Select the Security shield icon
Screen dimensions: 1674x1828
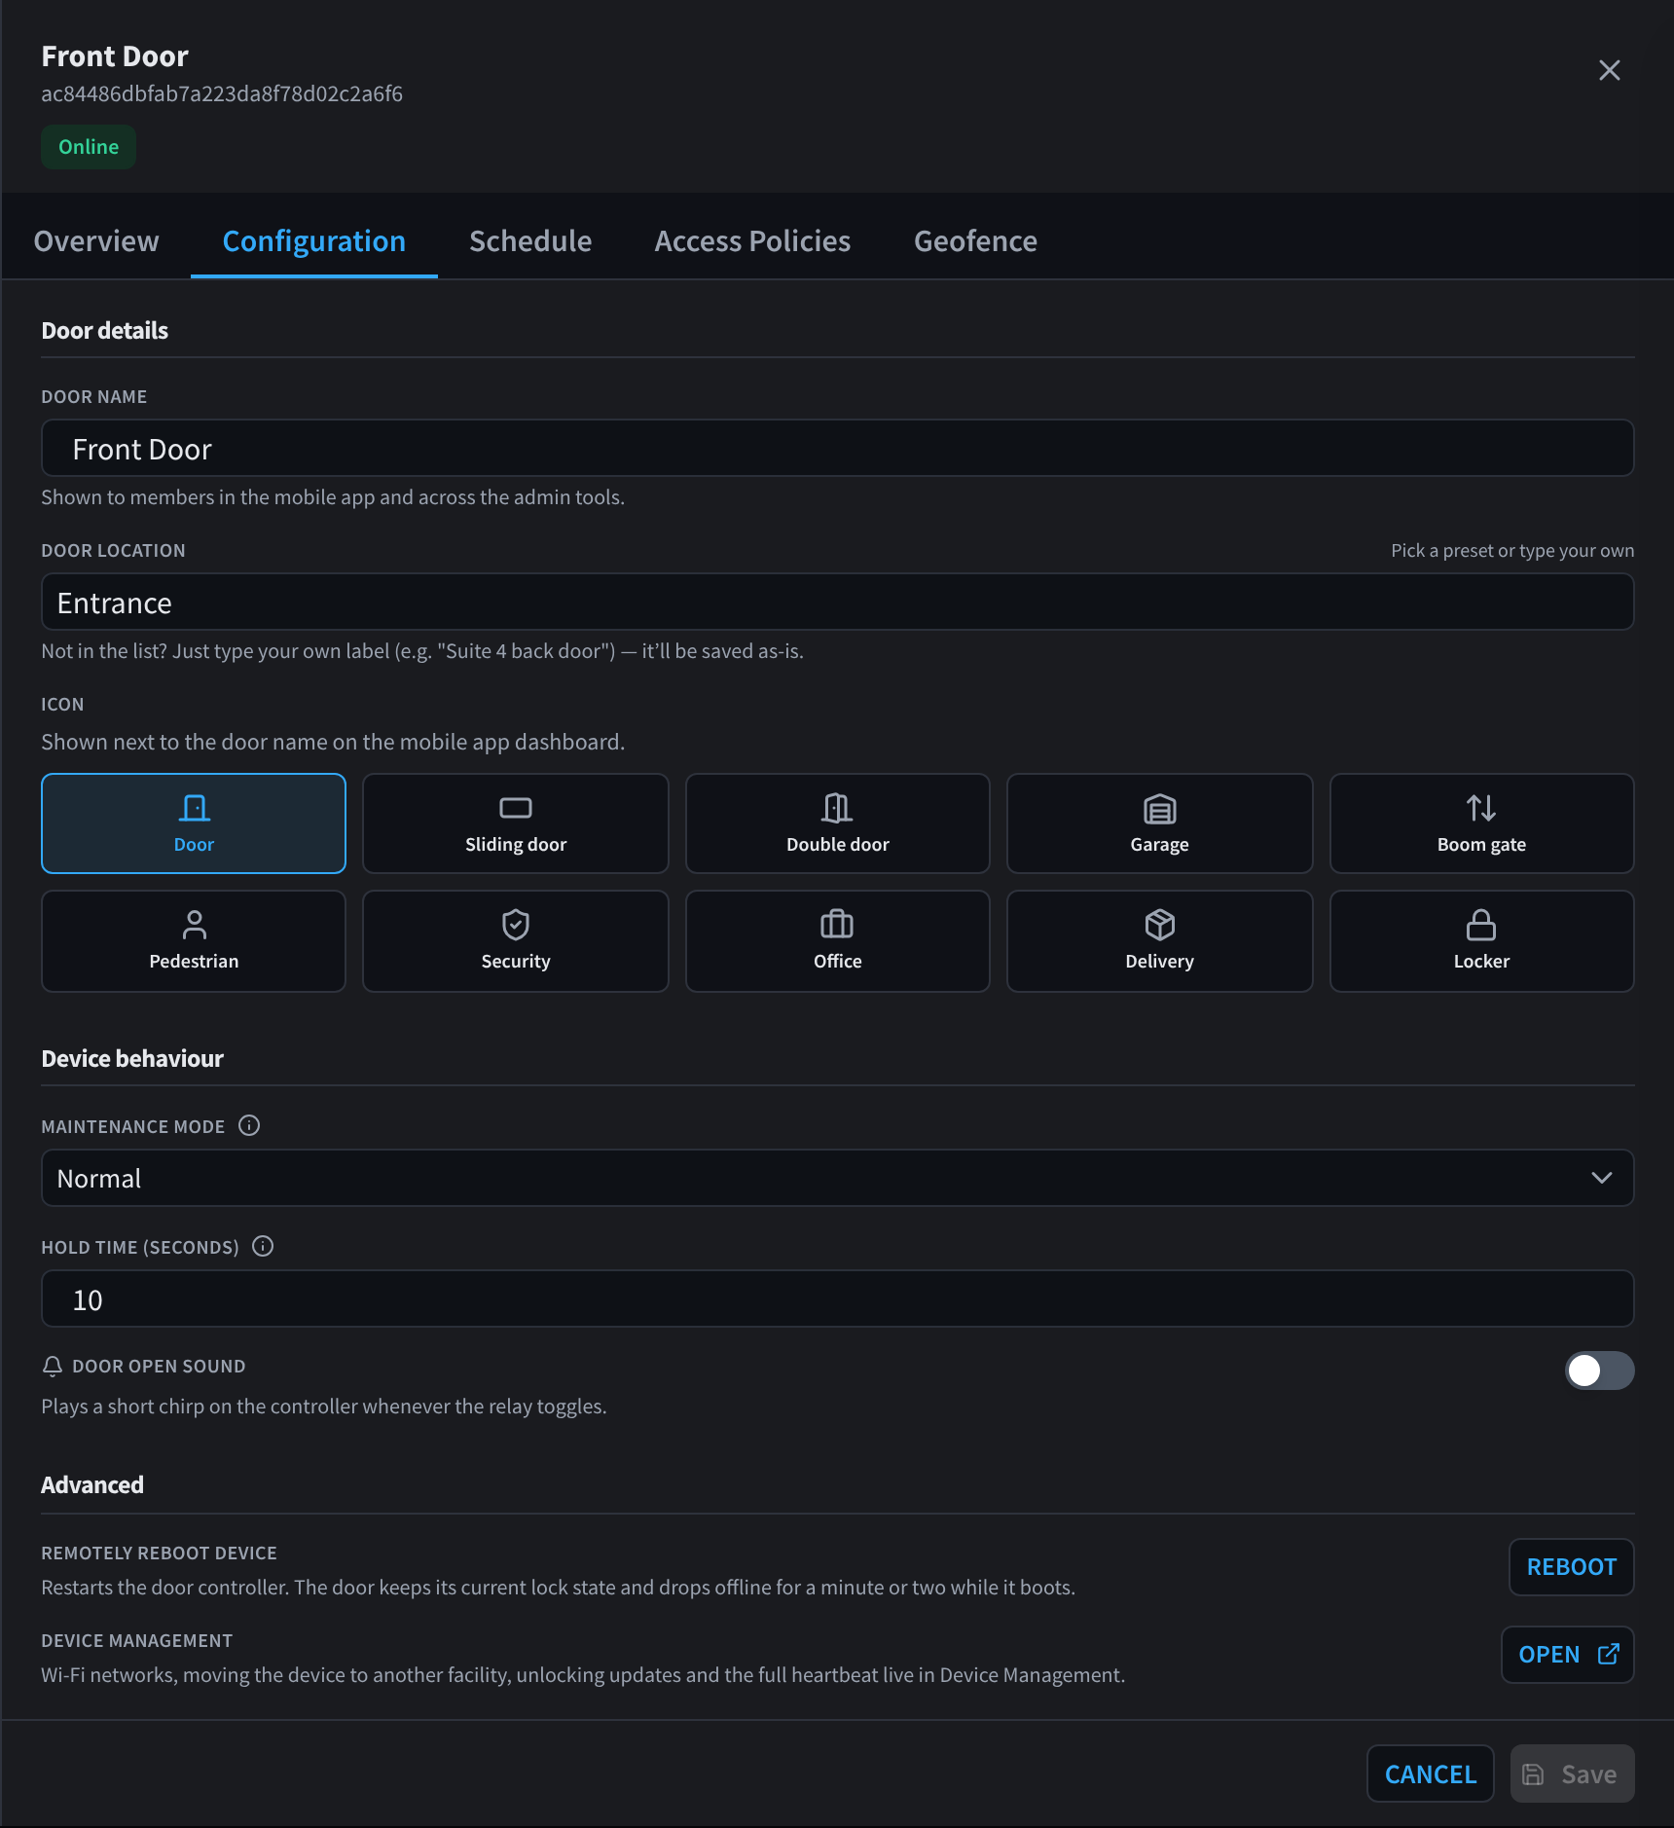click(x=516, y=941)
